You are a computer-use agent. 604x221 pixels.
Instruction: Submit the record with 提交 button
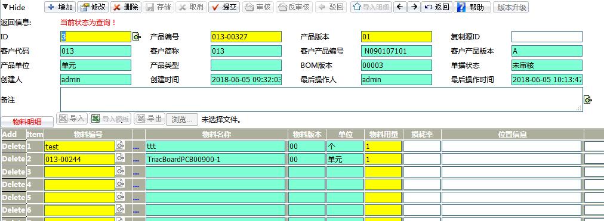point(224,7)
